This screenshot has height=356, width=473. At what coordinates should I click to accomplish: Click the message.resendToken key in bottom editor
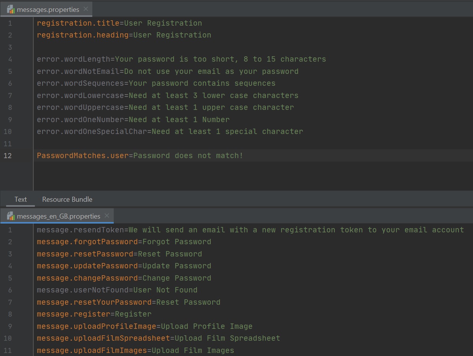(80, 230)
